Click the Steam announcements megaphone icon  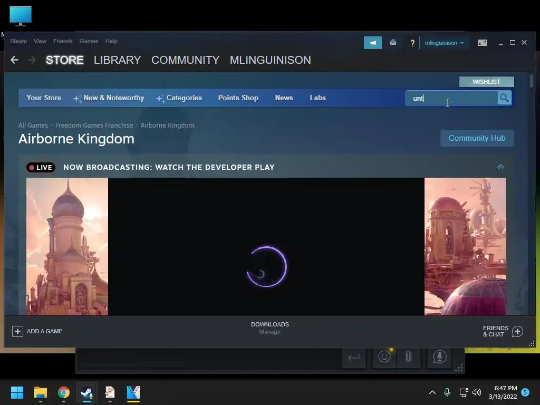click(x=373, y=43)
